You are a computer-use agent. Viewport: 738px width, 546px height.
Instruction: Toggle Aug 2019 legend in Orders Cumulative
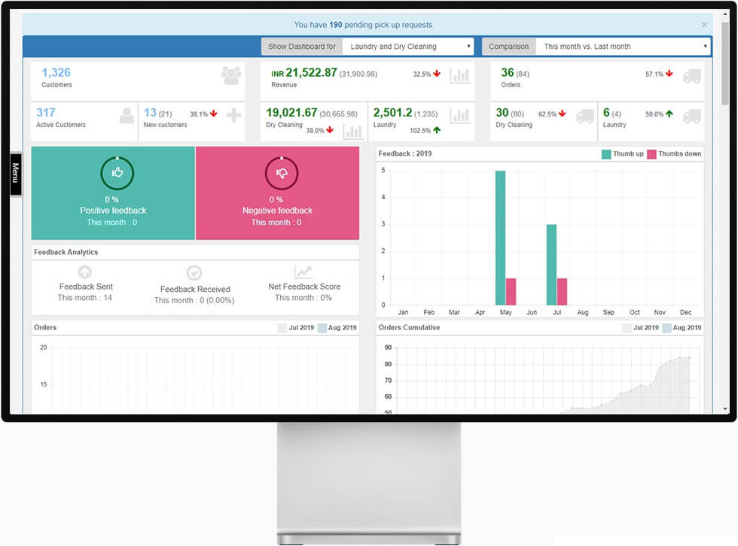(x=667, y=328)
